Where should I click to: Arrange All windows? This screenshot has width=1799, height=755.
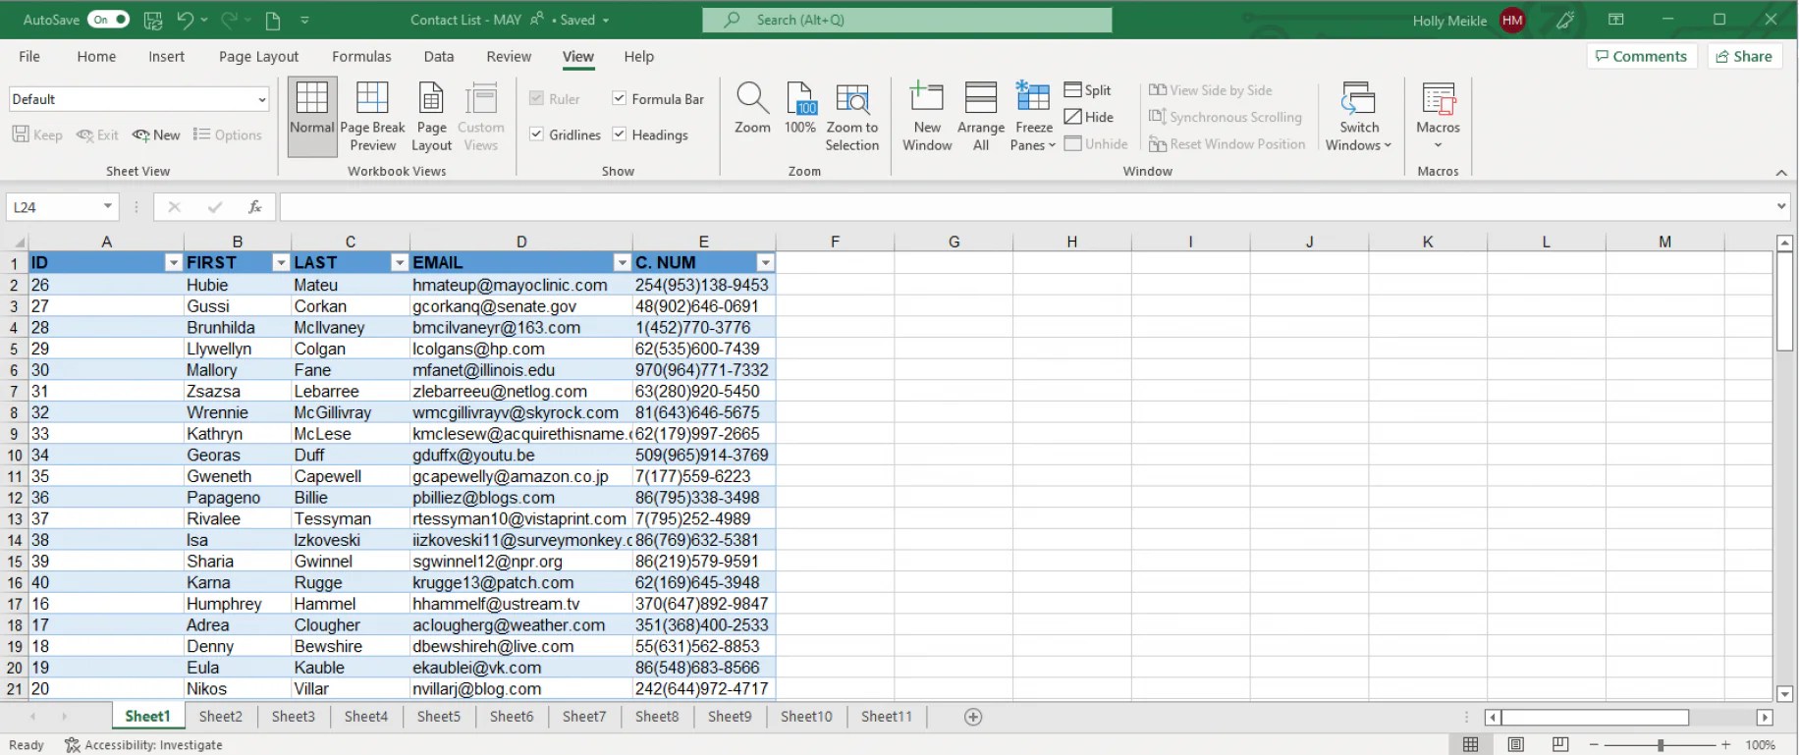[x=981, y=118]
